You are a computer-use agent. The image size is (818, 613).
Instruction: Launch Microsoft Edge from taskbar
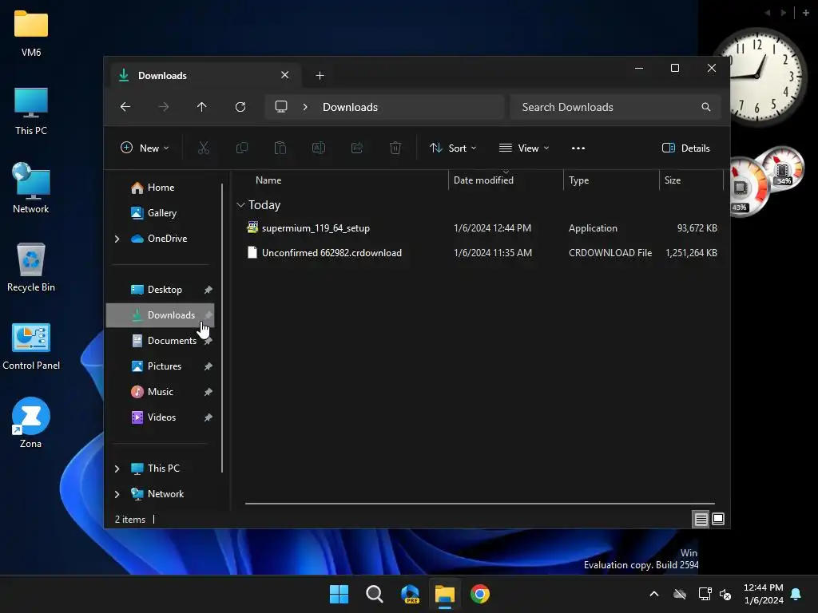click(x=410, y=594)
